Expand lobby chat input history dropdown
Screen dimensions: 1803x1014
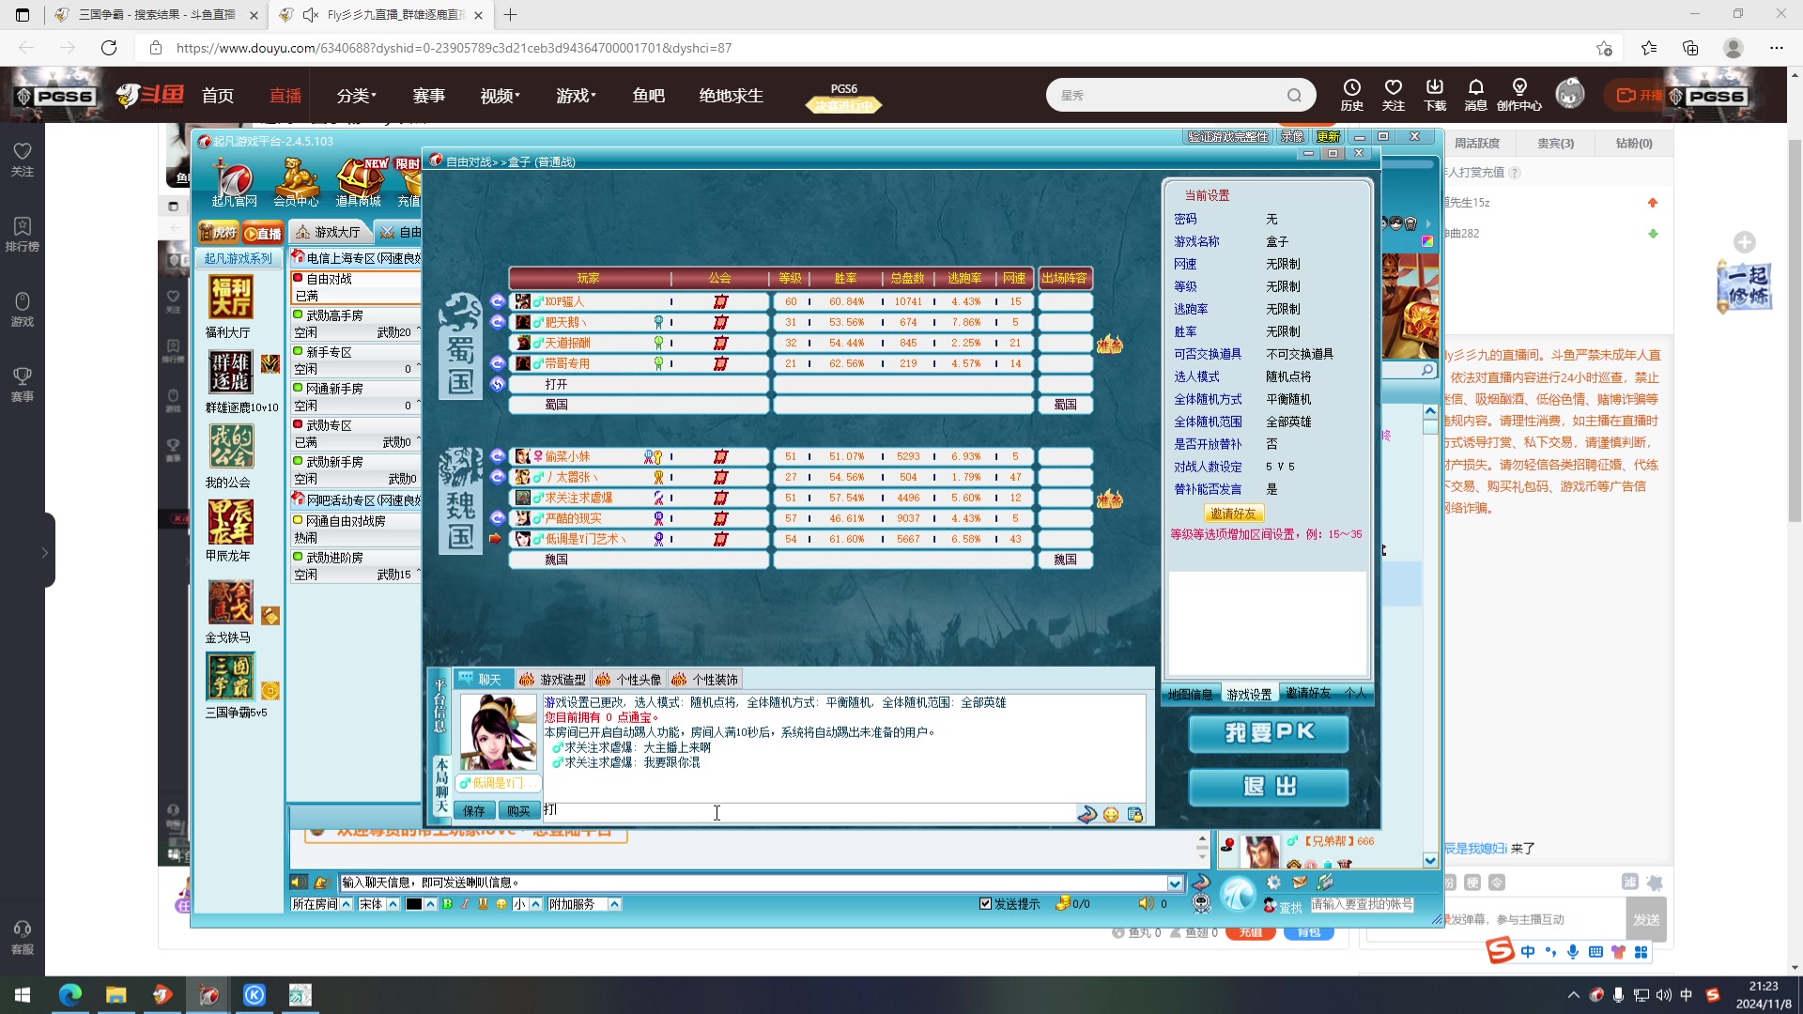(x=1175, y=883)
